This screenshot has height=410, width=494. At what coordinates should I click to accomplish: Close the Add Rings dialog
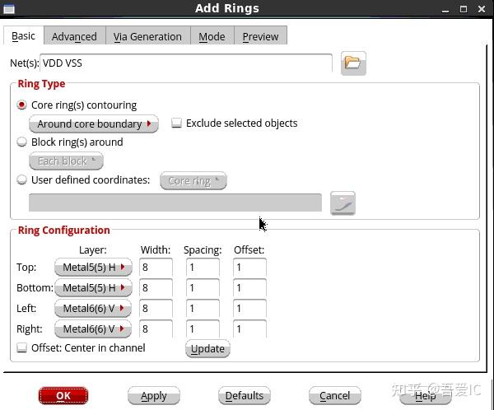[x=482, y=9]
